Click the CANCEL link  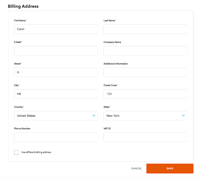coord(136,168)
